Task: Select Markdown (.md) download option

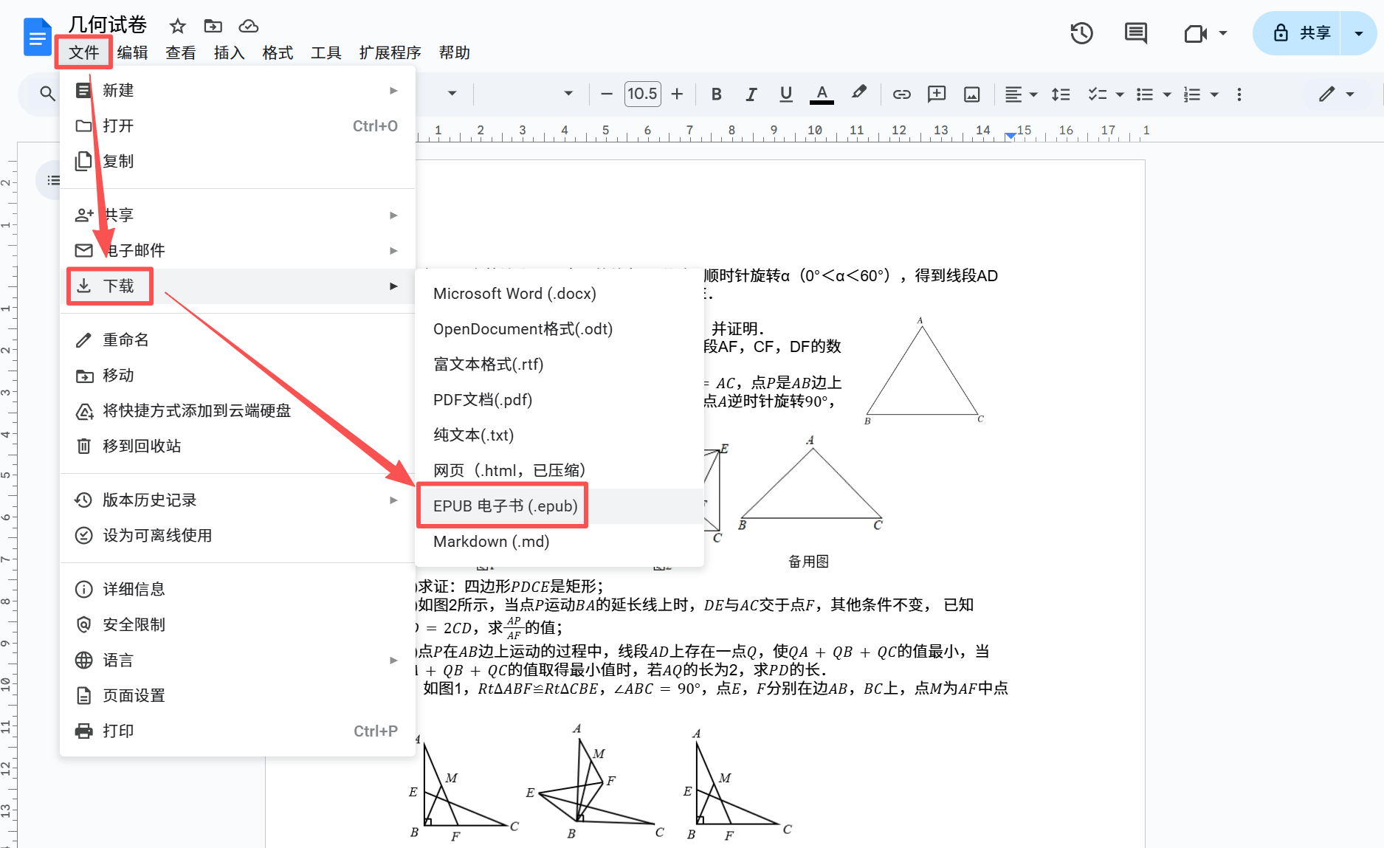Action: tap(491, 541)
